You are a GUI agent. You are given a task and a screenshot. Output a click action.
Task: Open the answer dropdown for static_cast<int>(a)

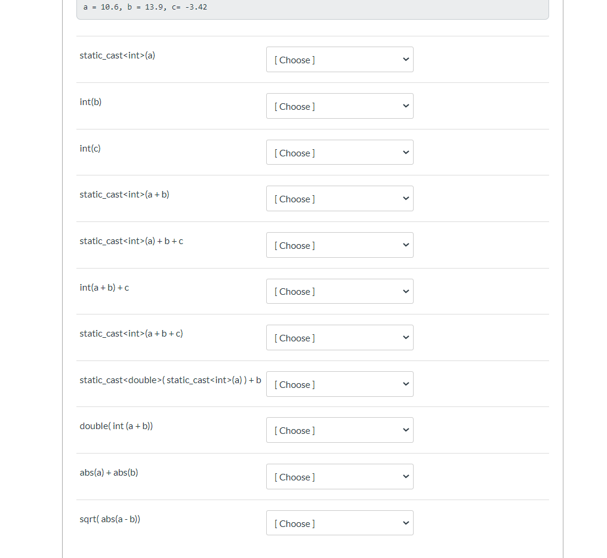coord(340,59)
